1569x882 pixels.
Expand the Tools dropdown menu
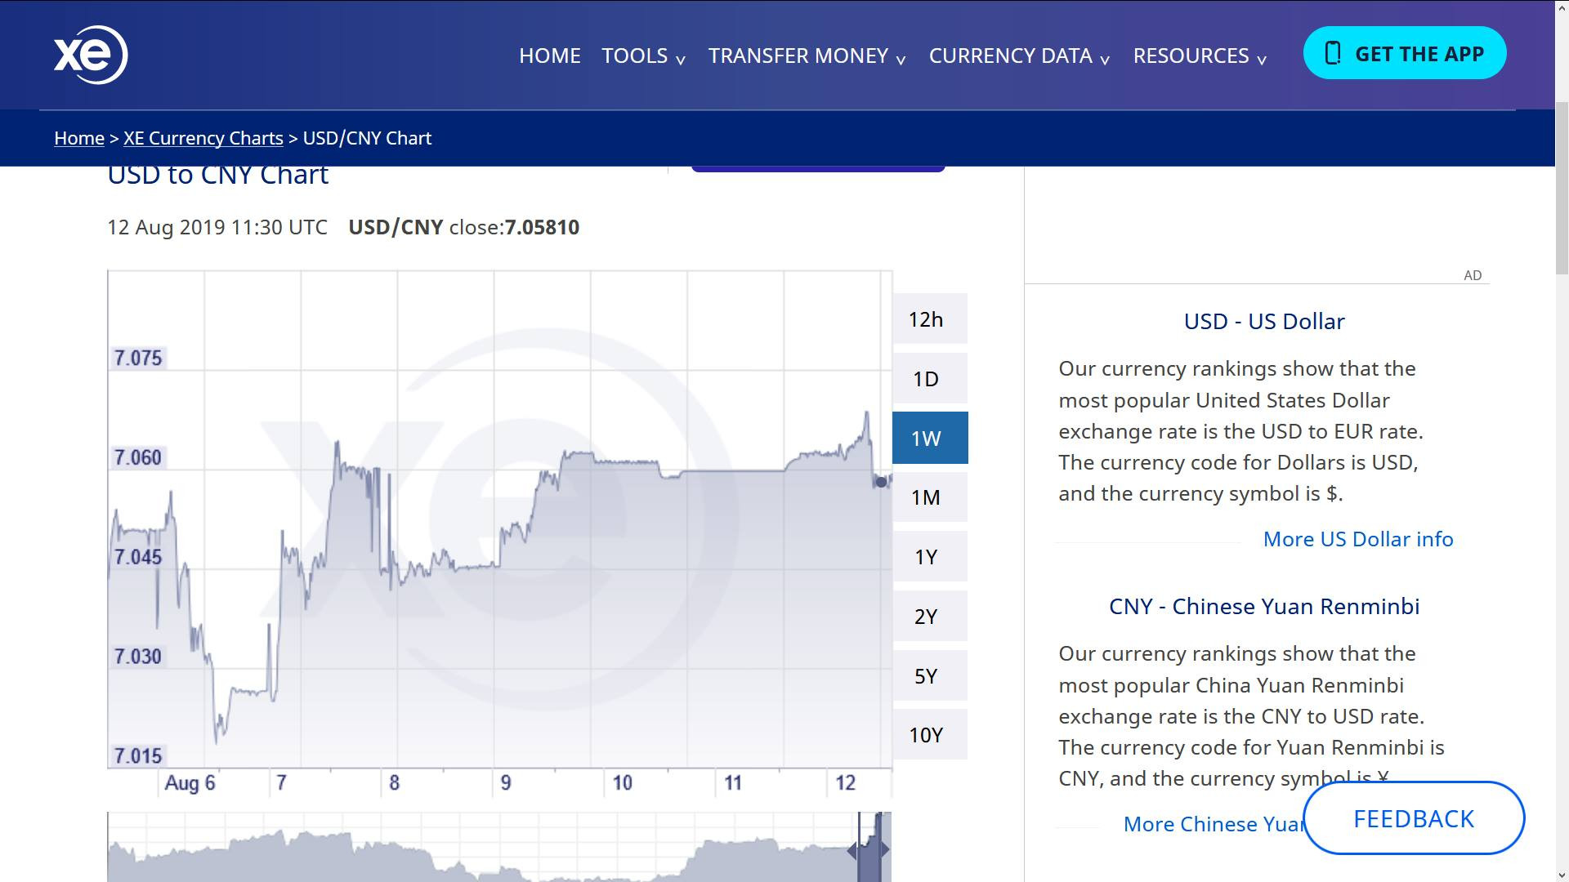(x=643, y=56)
